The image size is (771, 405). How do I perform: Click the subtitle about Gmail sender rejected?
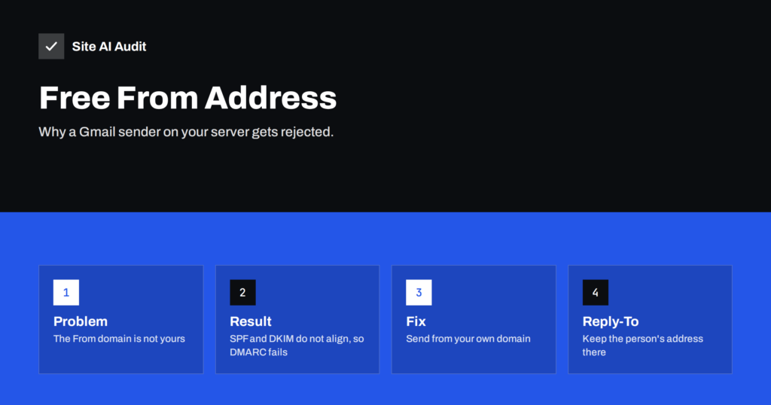186,132
